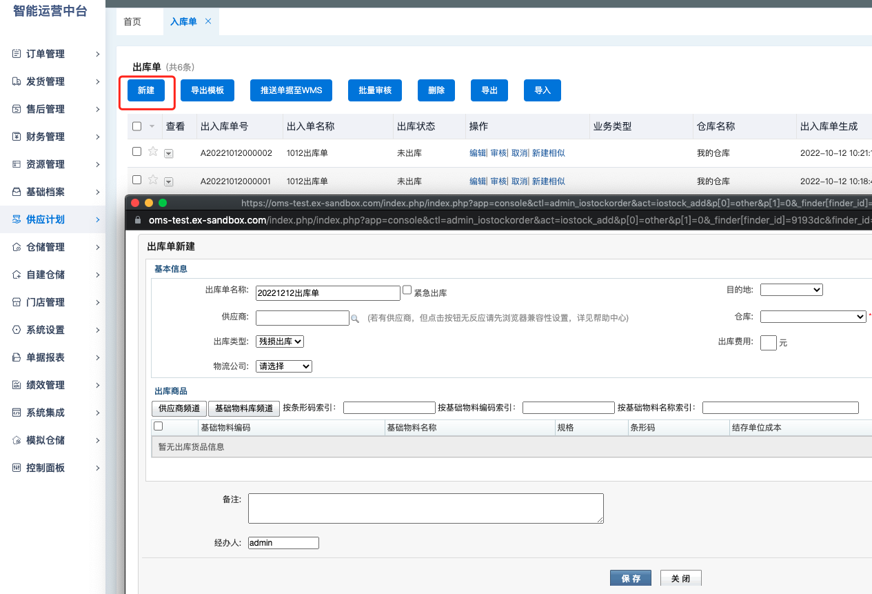Enable the 紧急出库 checkbox

point(407,290)
